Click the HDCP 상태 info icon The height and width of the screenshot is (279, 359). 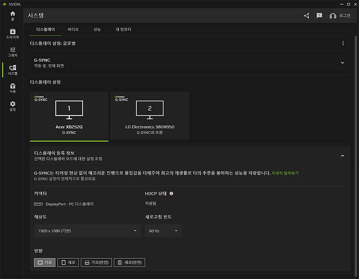(171, 193)
